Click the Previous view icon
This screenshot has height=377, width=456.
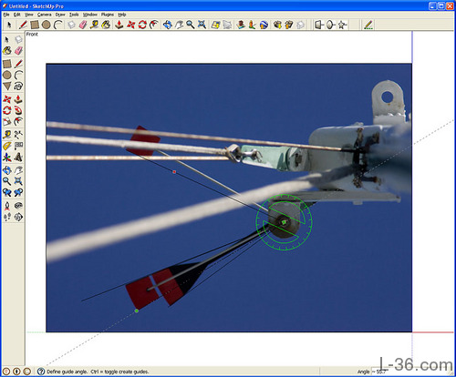[7, 192]
